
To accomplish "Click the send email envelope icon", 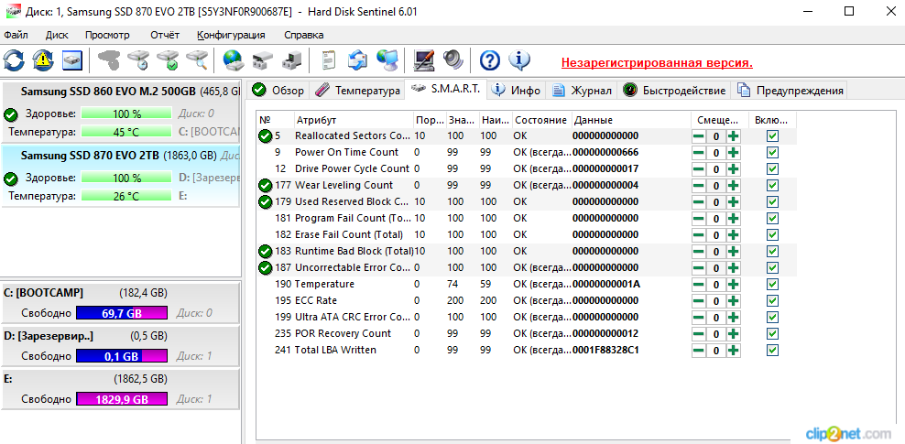I will click(358, 60).
